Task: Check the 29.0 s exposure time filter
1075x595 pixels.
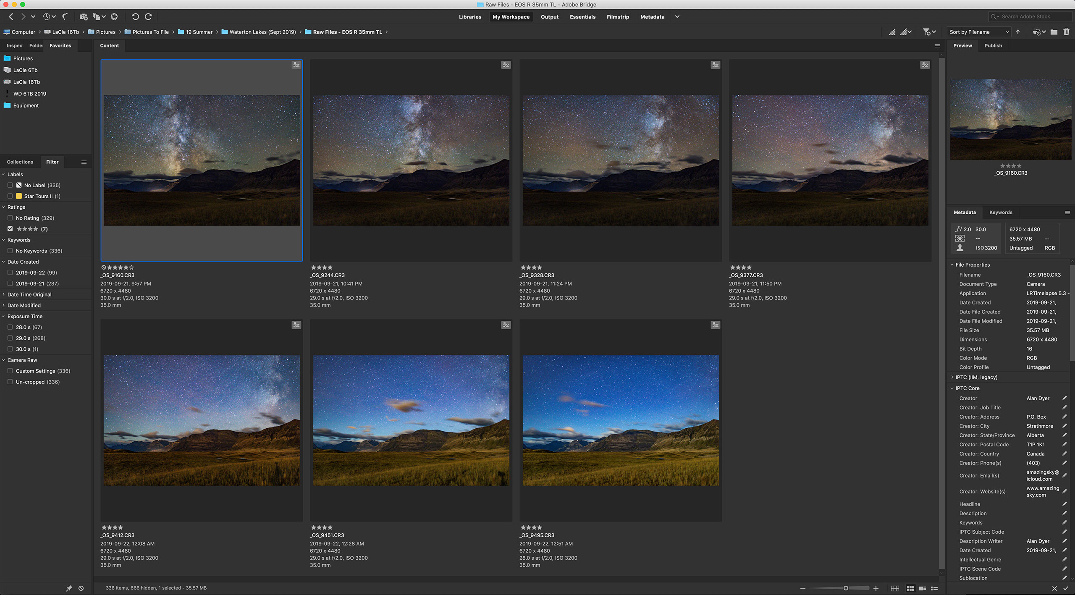Action: pos(10,338)
